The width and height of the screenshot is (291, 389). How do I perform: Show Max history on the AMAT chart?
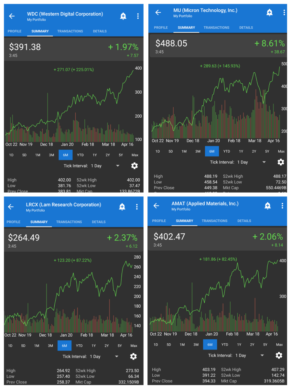click(x=279, y=345)
